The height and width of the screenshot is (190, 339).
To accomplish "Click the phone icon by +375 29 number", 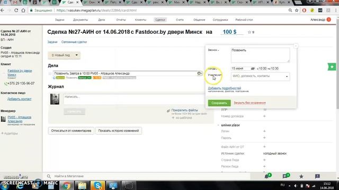I will [6, 83].
